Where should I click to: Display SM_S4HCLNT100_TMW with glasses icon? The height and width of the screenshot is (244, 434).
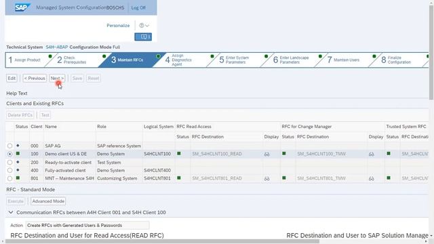tap(372, 154)
